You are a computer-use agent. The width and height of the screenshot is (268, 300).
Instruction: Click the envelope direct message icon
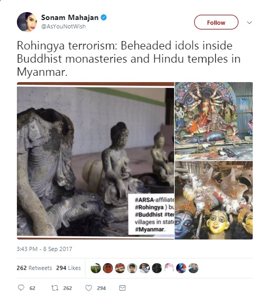(122, 288)
